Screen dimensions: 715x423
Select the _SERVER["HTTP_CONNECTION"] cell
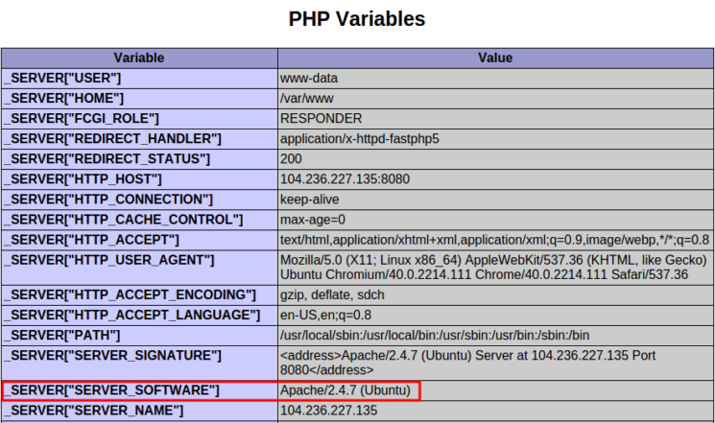[139, 200]
